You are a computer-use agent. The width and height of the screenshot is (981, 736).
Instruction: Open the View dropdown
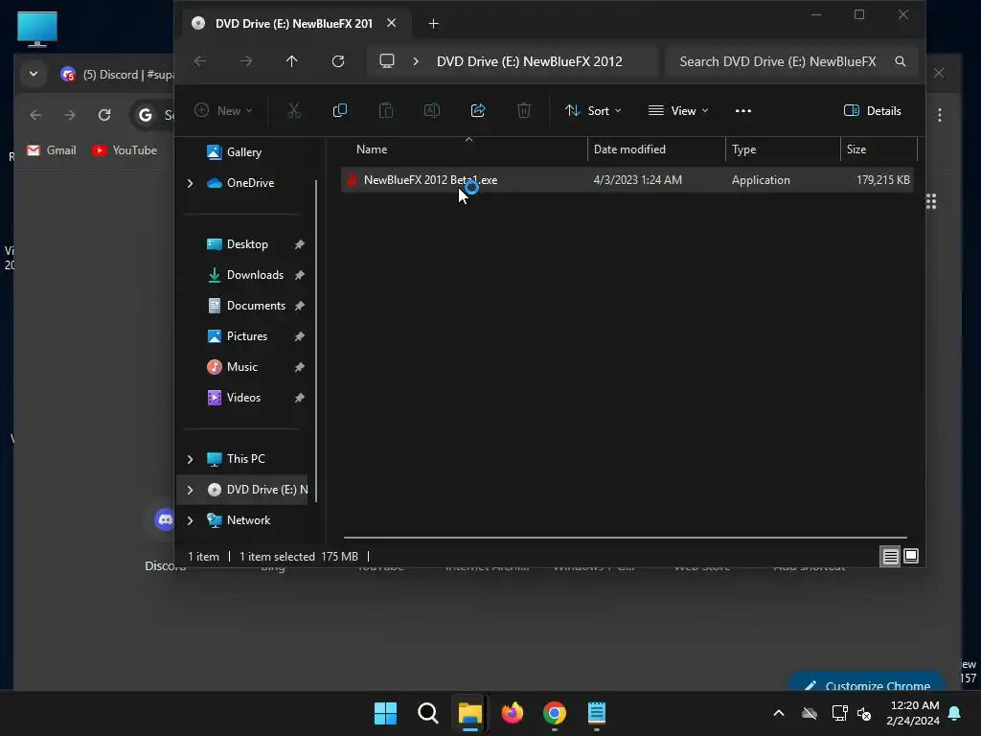(679, 111)
